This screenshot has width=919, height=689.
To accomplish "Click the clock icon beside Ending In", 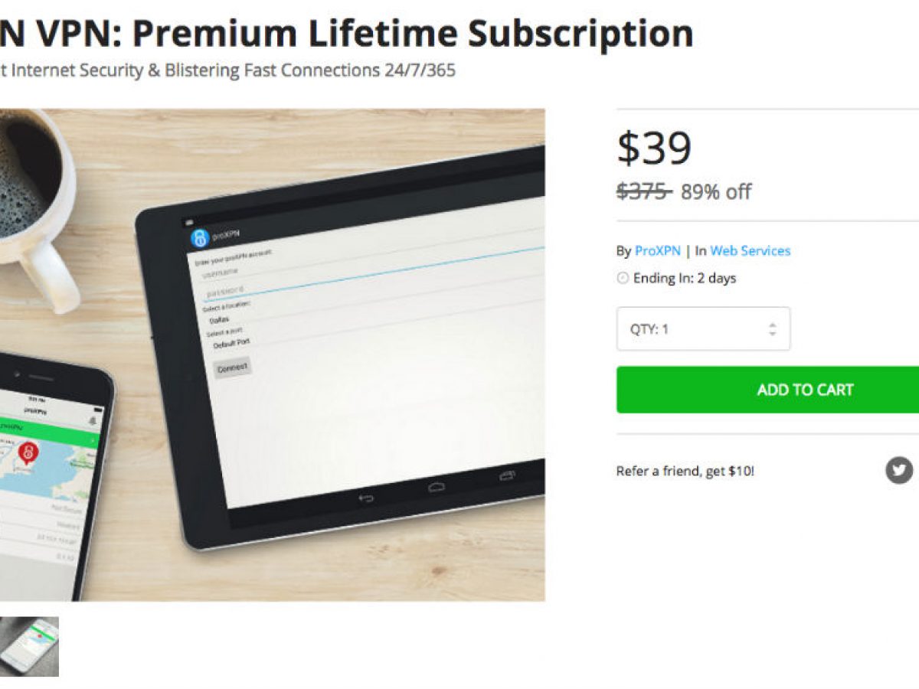I will click(623, 278).
